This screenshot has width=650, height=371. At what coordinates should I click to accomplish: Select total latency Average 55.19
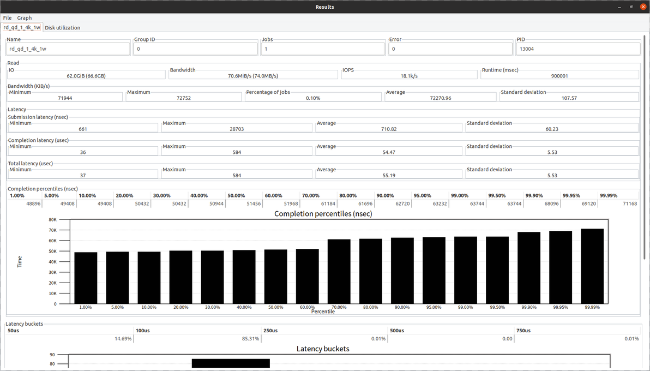pos(389,176)
